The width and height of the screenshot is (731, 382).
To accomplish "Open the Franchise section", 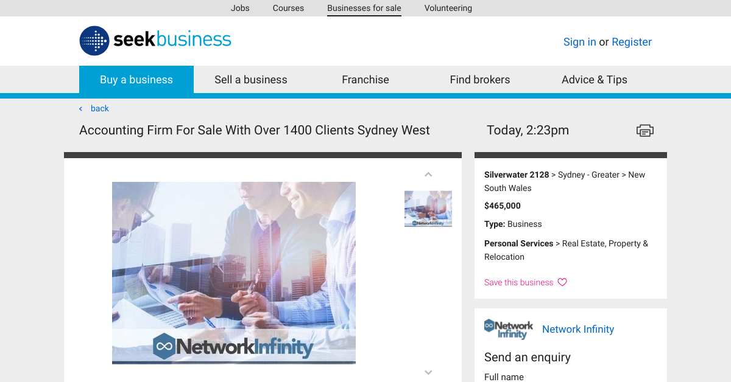I will 365,79.
